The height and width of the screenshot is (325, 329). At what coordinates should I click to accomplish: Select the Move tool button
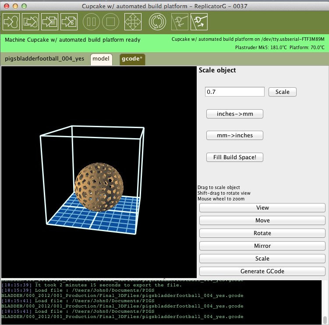[x=262, y=220]
